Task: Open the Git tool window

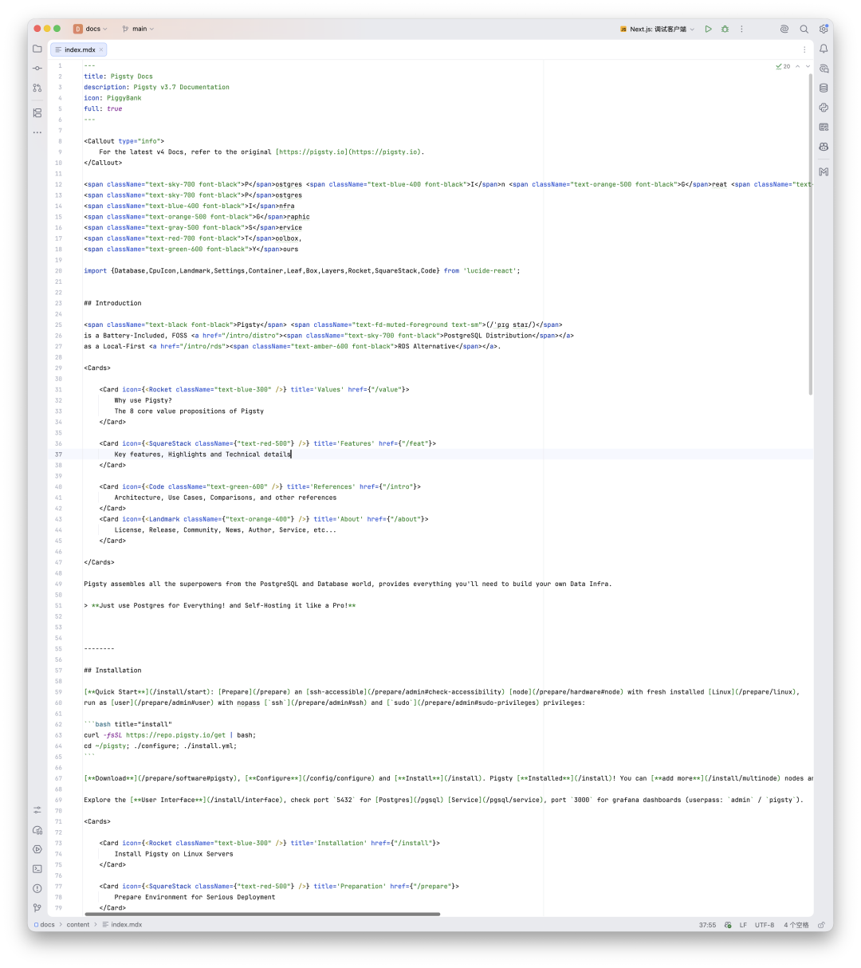Action: click(x=37, y=907)
